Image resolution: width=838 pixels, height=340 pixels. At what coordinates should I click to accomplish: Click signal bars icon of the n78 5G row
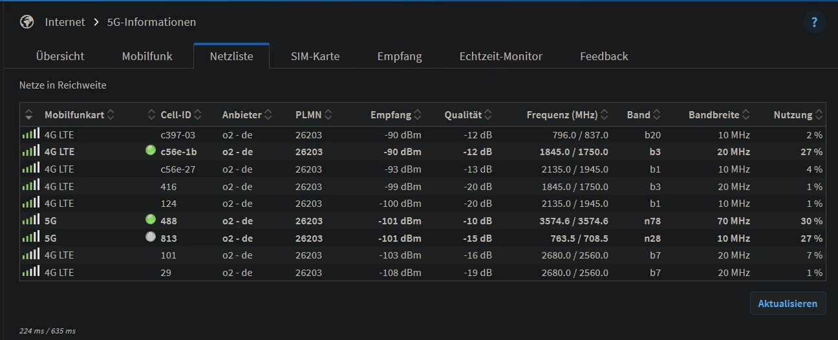pos(30,220)
